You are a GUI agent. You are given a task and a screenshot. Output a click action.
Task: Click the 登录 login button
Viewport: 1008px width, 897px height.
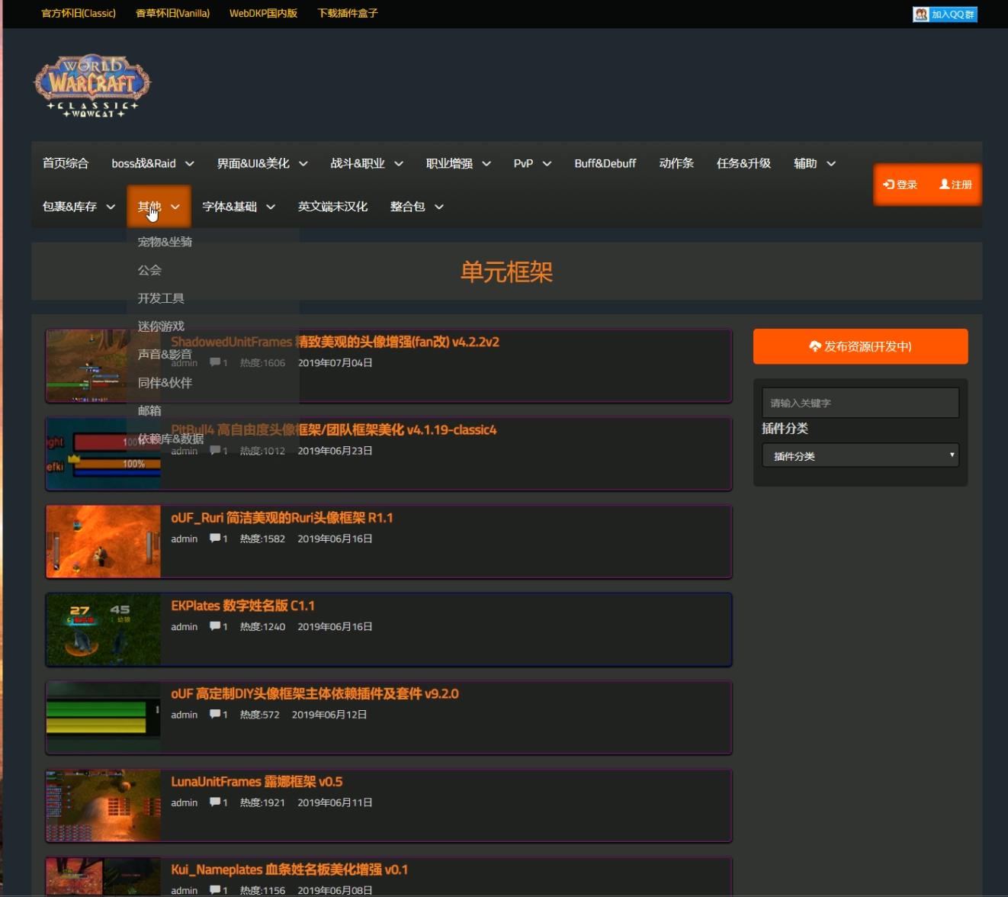pyautogui.click(x=900, y=185)
